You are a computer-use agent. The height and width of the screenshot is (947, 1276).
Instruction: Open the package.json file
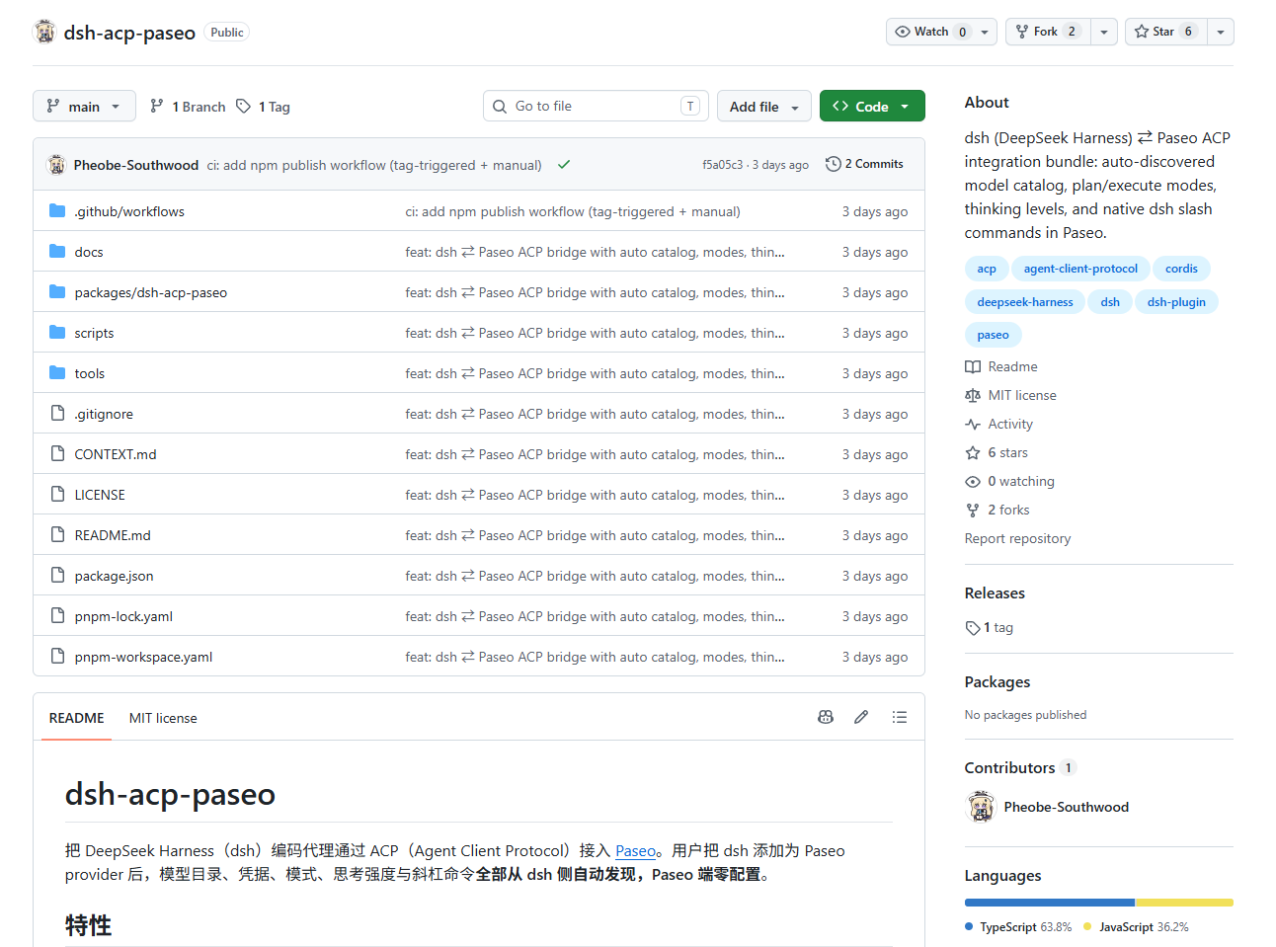coord(114,576)
